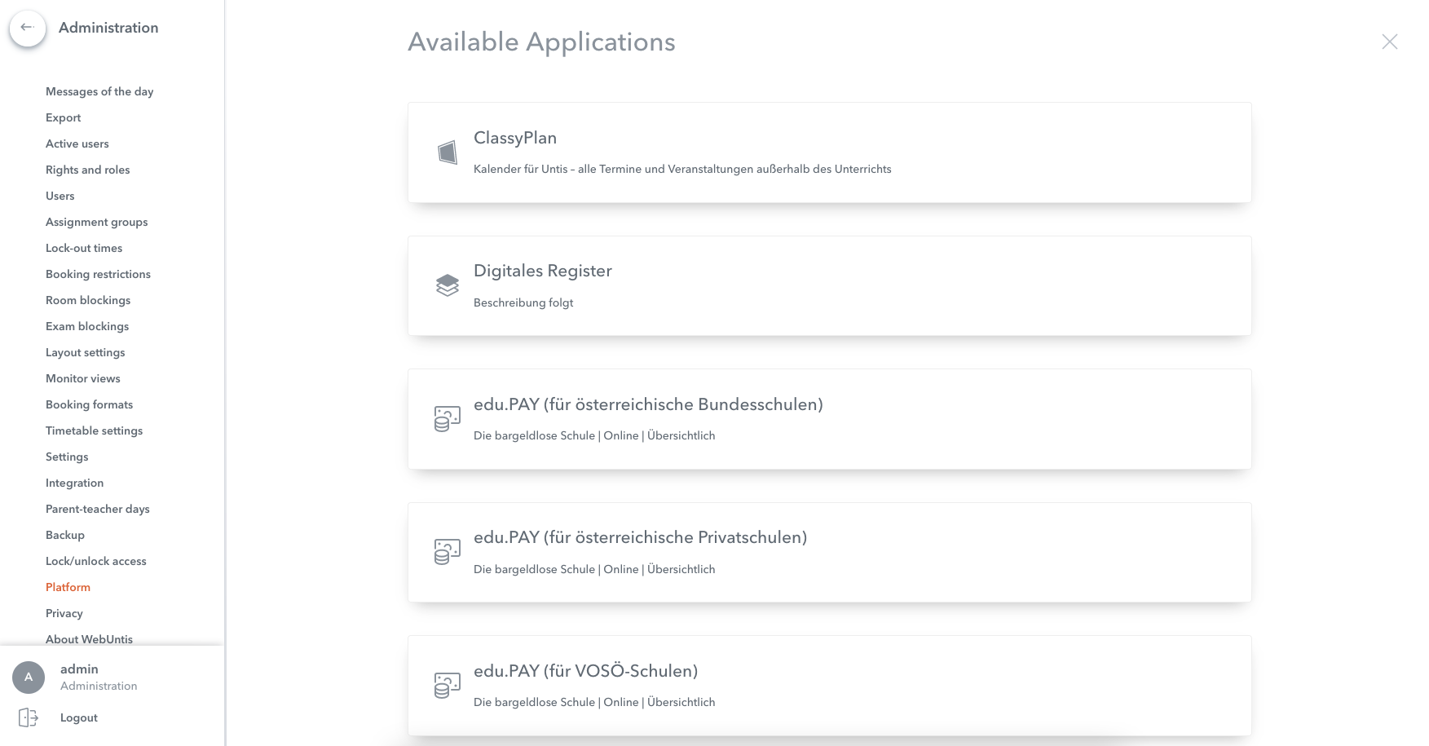1429x746 pixels.
Task: Select the Backup menu item
Action: tap(65, 535)
